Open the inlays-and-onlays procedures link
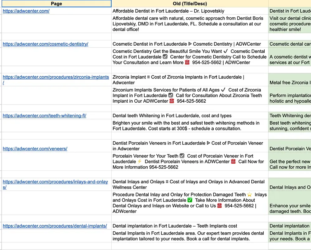Viewport: 311px width, 250px height. 55,182
